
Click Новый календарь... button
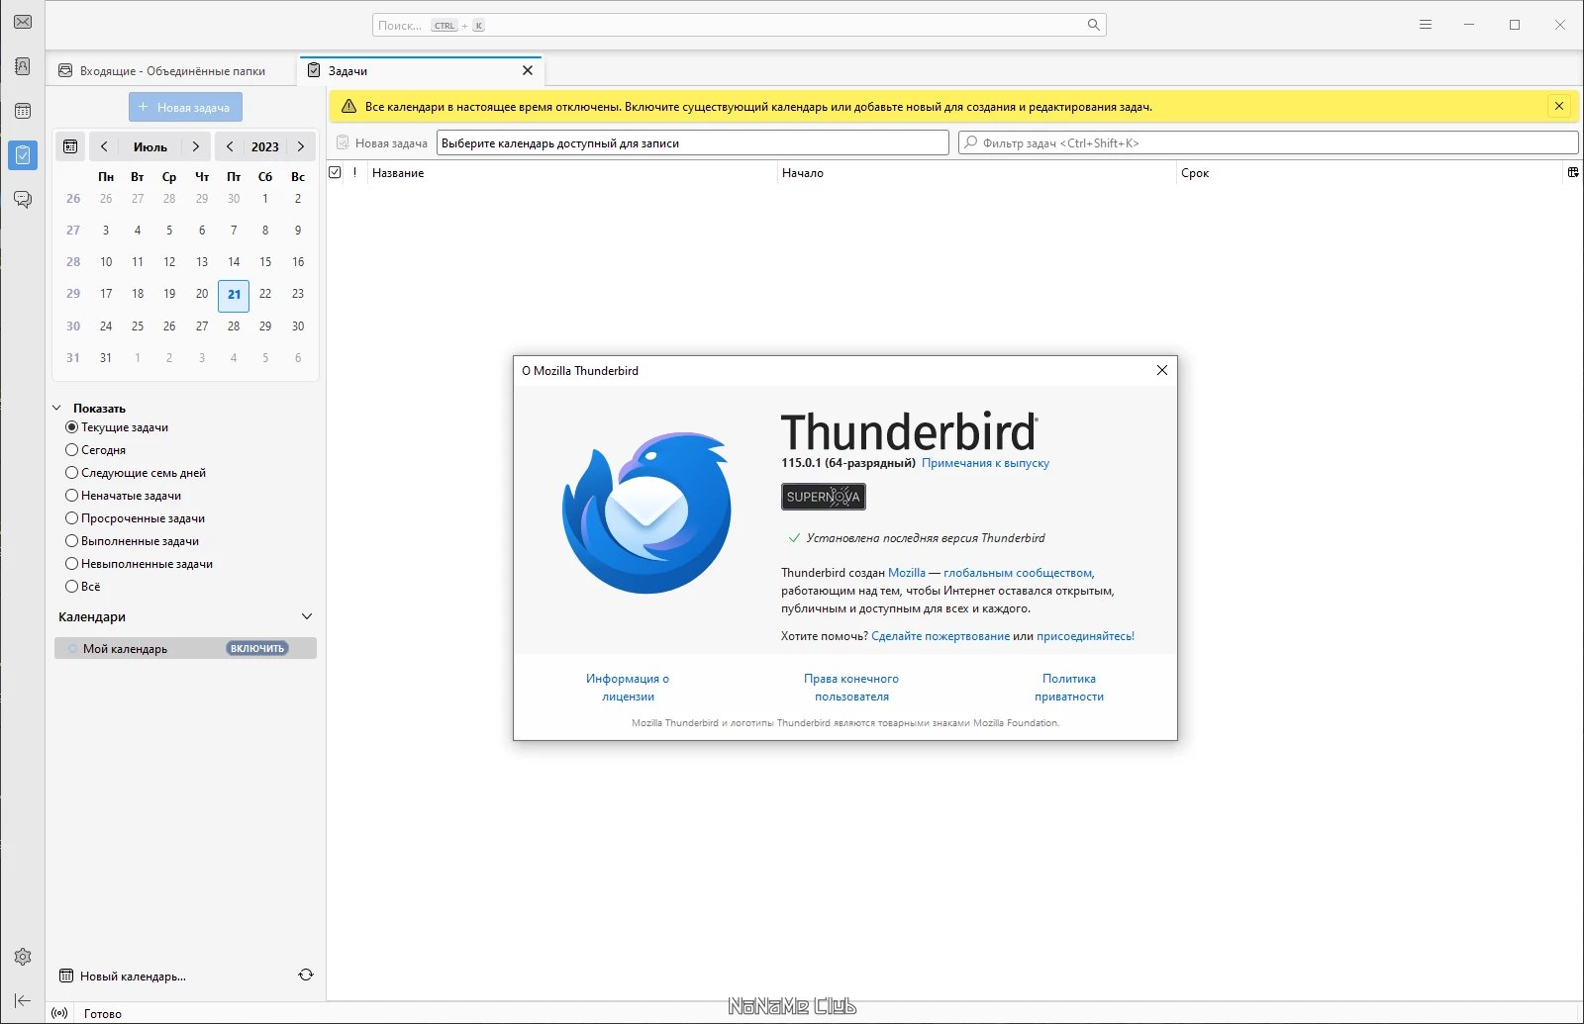click(x=123, y=976)
